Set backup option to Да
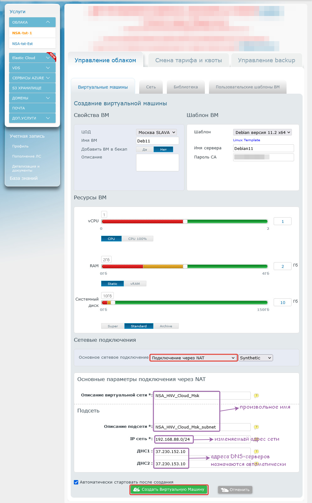The image size is (312, 503). 145,149
